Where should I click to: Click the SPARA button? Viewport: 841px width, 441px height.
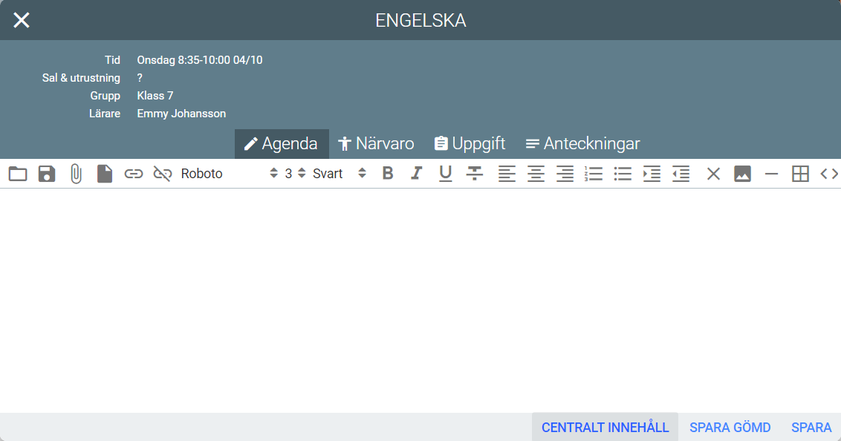[x=811, y=428]
